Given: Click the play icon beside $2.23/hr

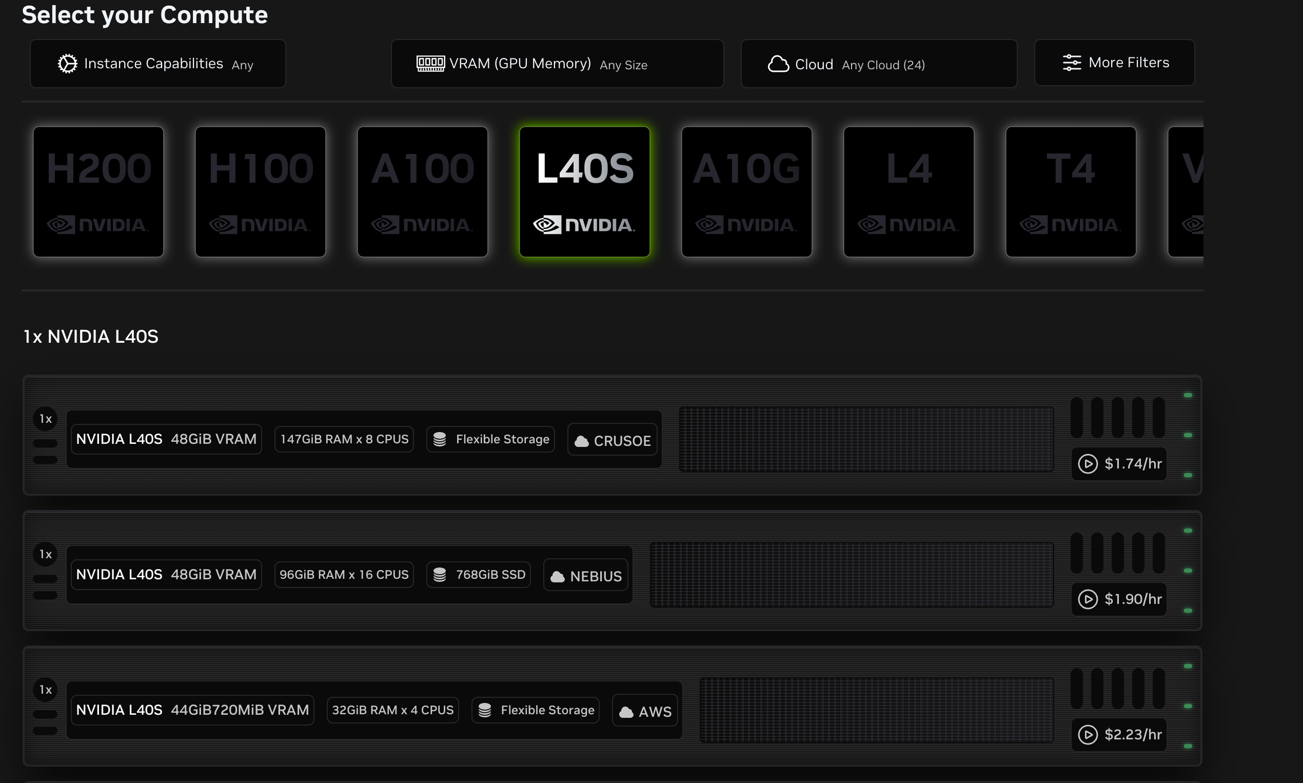Looking at the screenshot, I should point(1088,734).
